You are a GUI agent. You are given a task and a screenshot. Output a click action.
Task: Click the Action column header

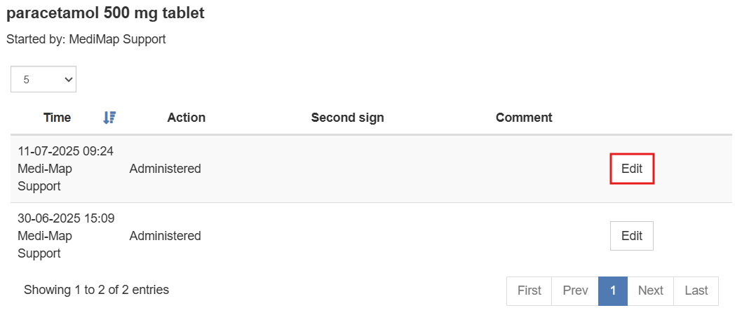pos(186,118)
